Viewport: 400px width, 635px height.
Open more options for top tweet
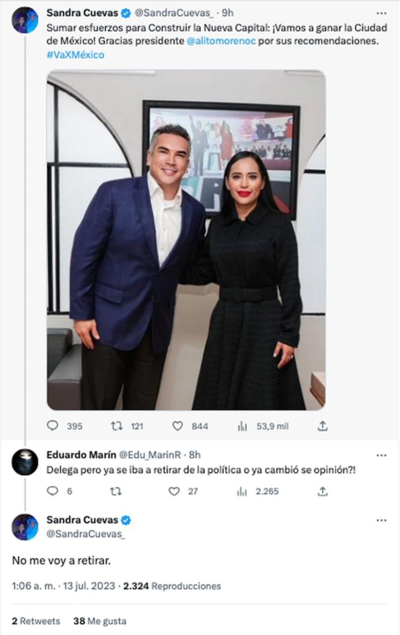pyautogui.click(x=381, y=13)
